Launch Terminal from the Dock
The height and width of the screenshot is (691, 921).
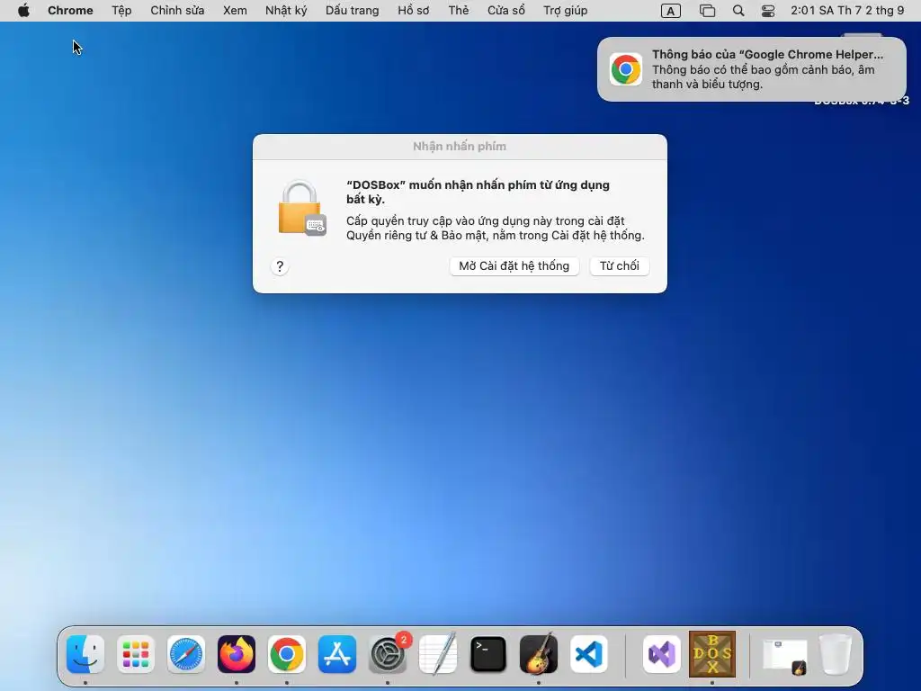click(x=488, y=654)
